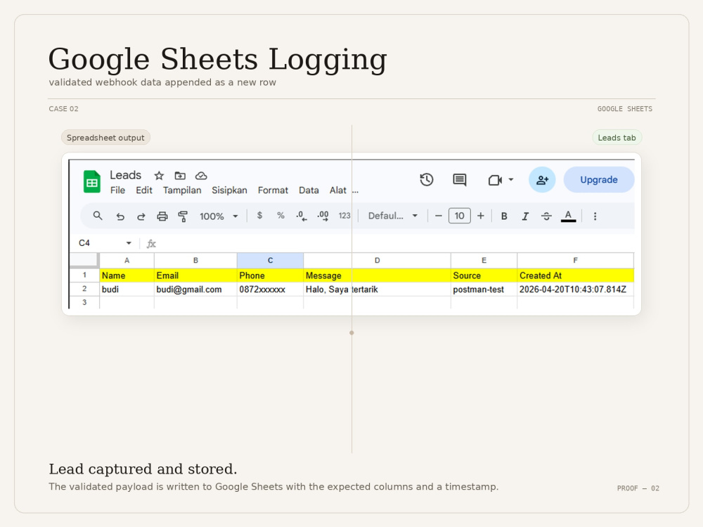Open version history clock icon

(427, 180)
